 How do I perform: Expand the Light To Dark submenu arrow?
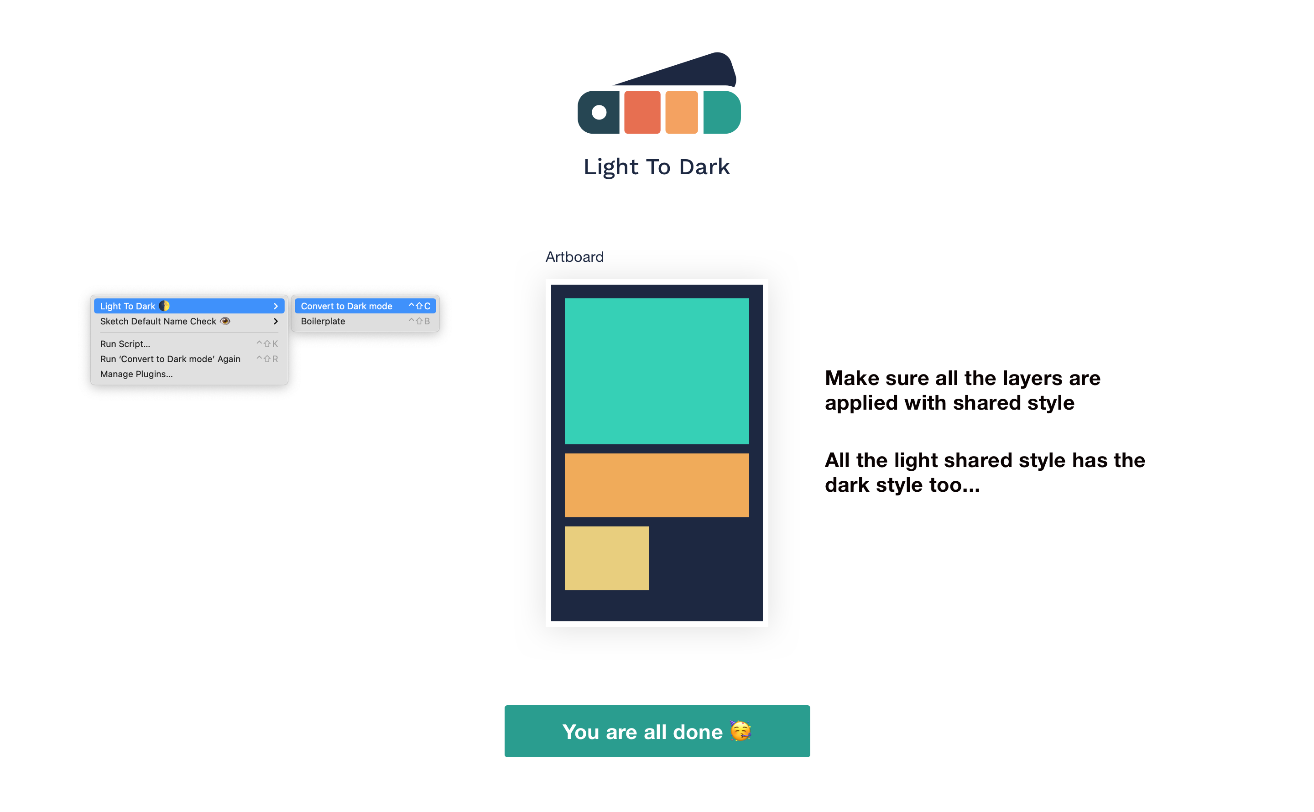[276, 306]
